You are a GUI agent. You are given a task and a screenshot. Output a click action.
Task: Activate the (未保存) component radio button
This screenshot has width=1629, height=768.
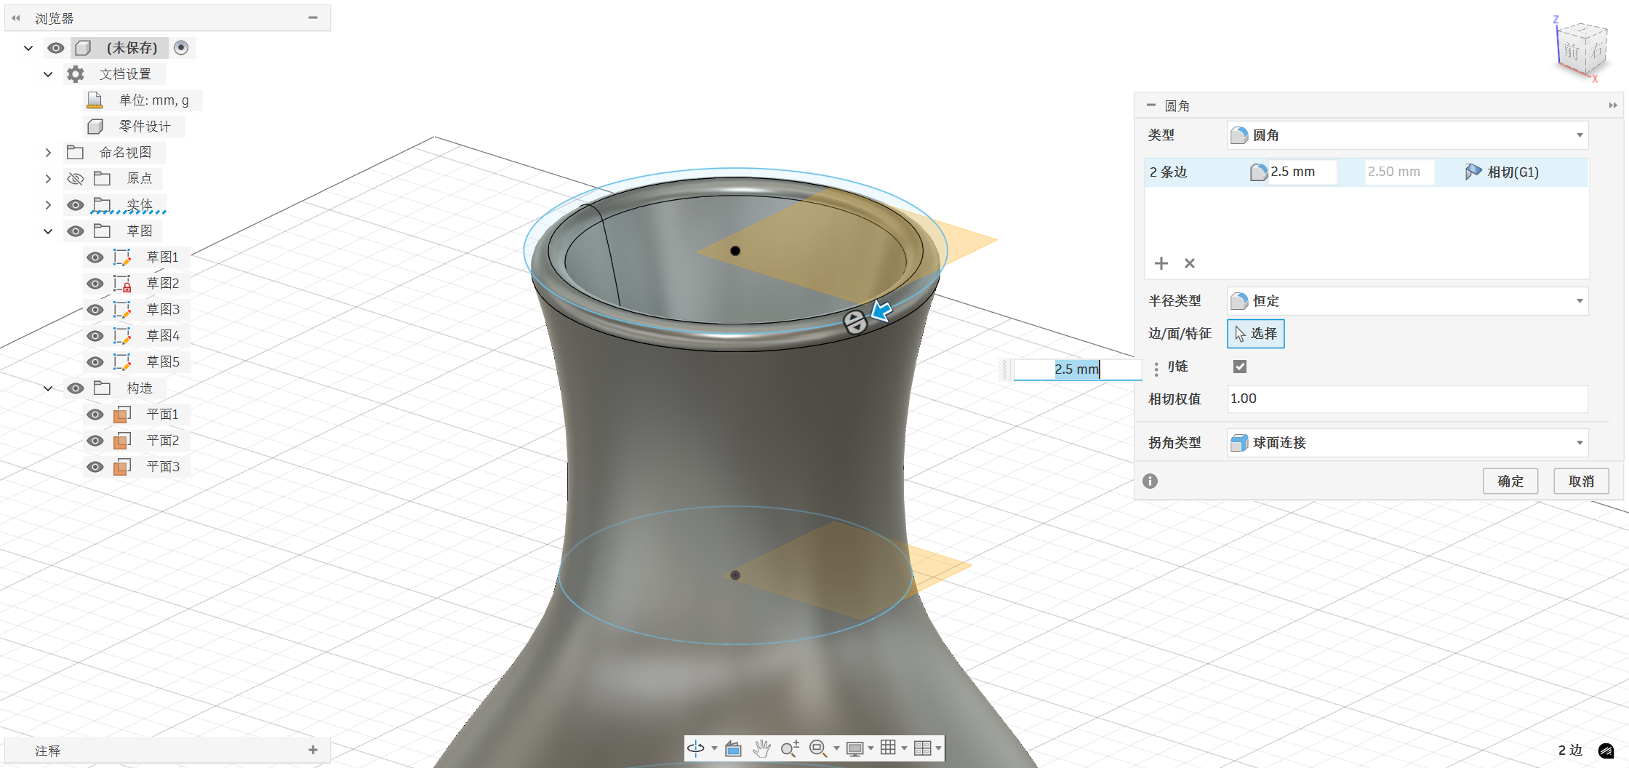pyautogui.click(x=181, y=48)
